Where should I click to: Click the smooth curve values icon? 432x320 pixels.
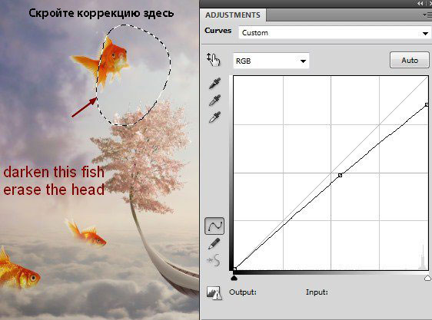pos(214,261)
